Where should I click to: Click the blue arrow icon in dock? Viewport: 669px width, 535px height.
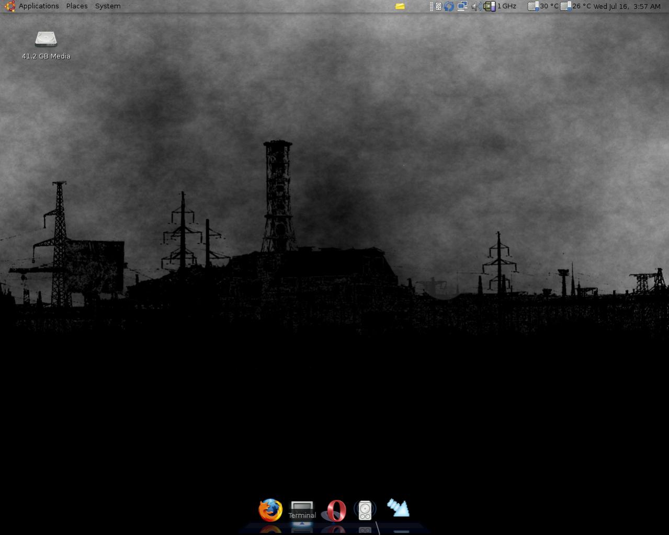[x=398, y=507]
